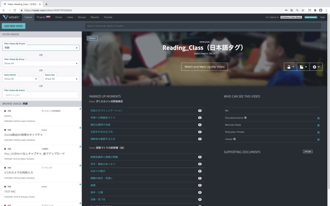Click search videos by name field
The width and height of the screenshot is (330, 206).
[203, 26]
